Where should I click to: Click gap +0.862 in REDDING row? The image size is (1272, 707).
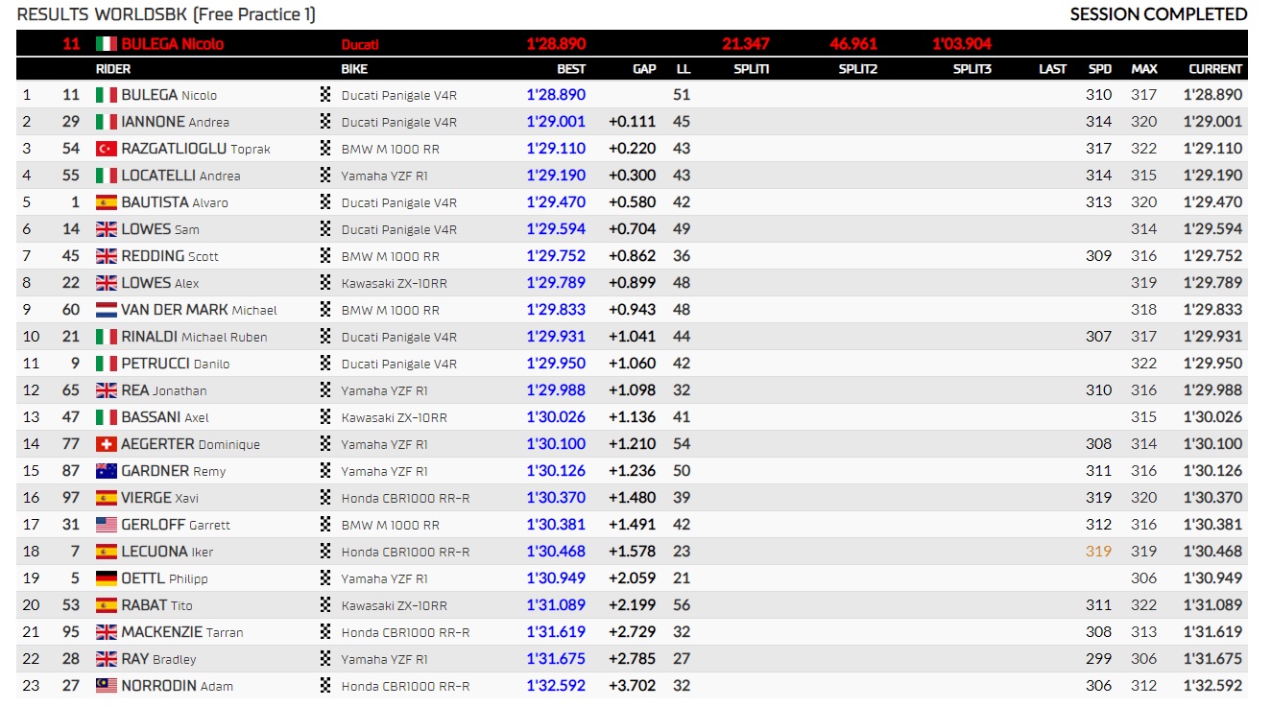tap(633, 256)
